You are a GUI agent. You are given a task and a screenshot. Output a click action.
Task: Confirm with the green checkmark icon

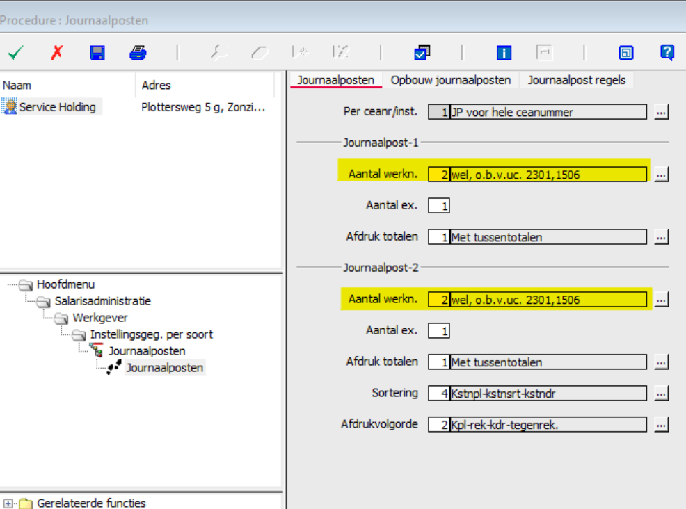point(16,54)
